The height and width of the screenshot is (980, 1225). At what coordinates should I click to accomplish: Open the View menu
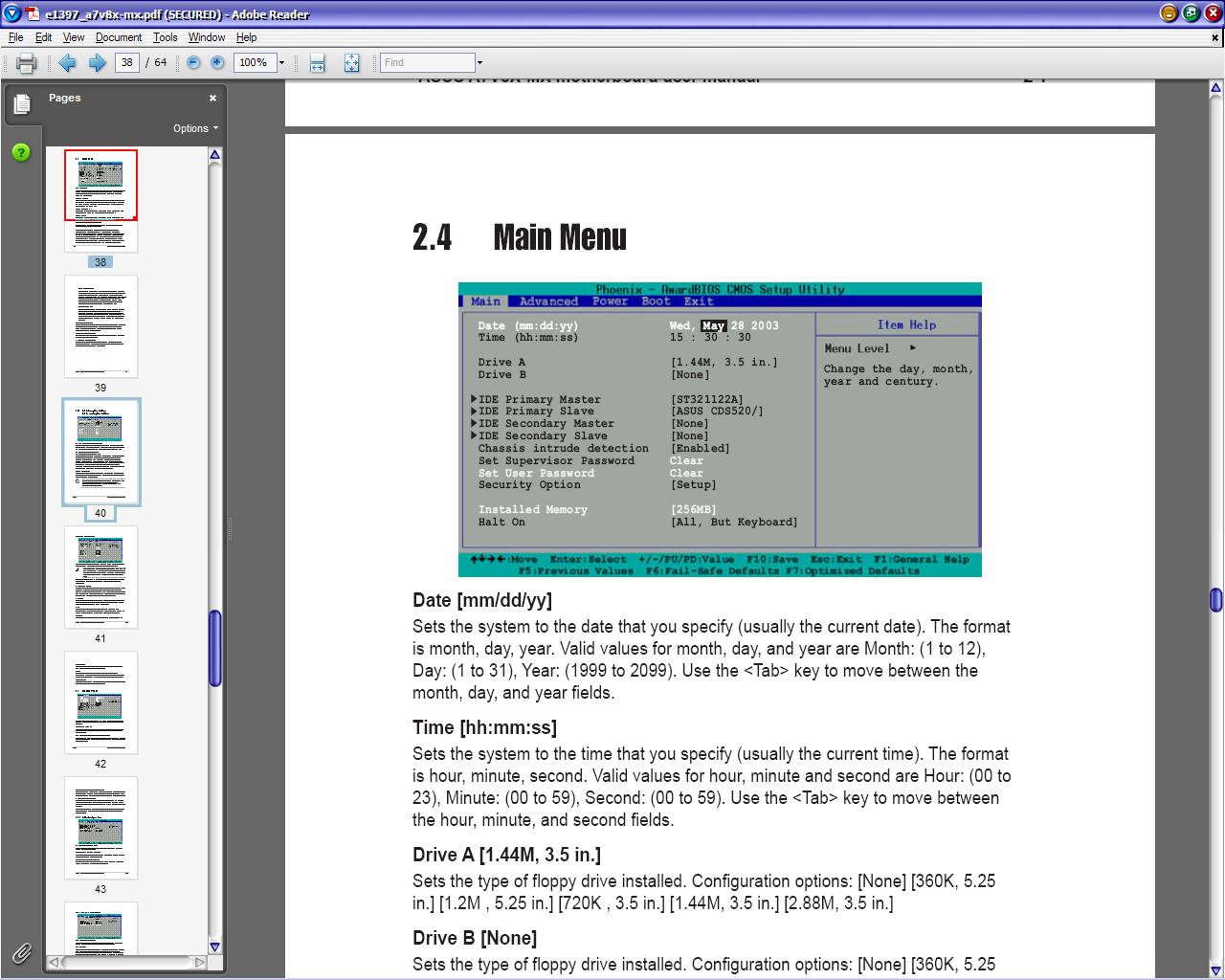pos(74,37)
